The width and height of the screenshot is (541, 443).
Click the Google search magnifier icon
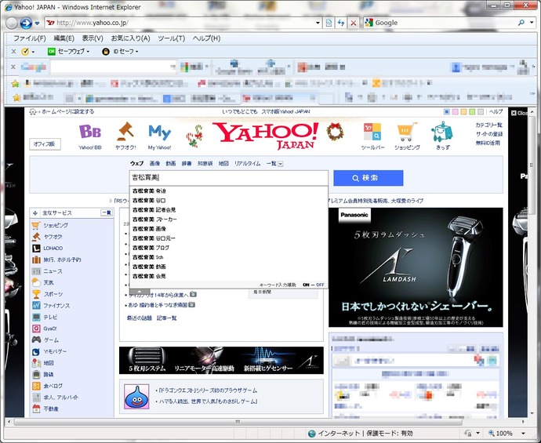pyautogui.click(x=521, y=23)
